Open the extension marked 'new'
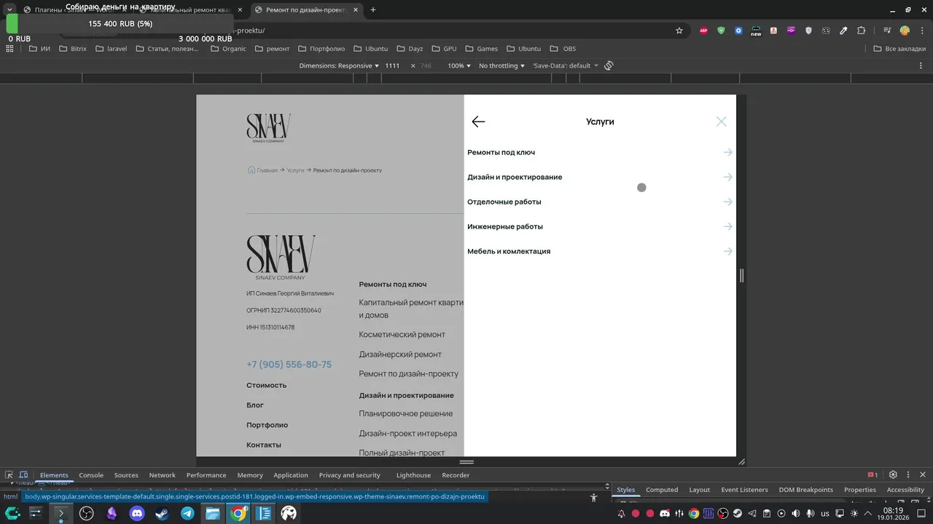The width and height of the screenshot is (933, 524). [756, 31]
